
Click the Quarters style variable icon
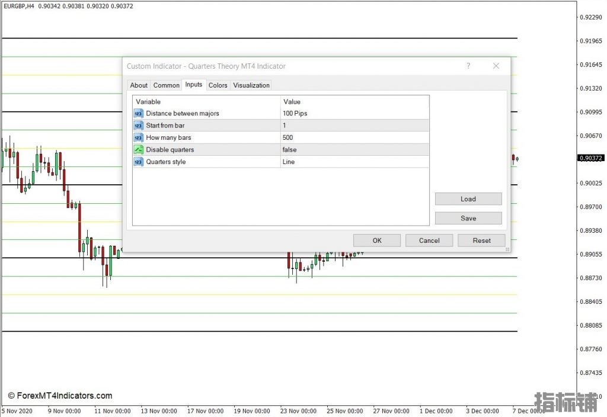point(138,162)
